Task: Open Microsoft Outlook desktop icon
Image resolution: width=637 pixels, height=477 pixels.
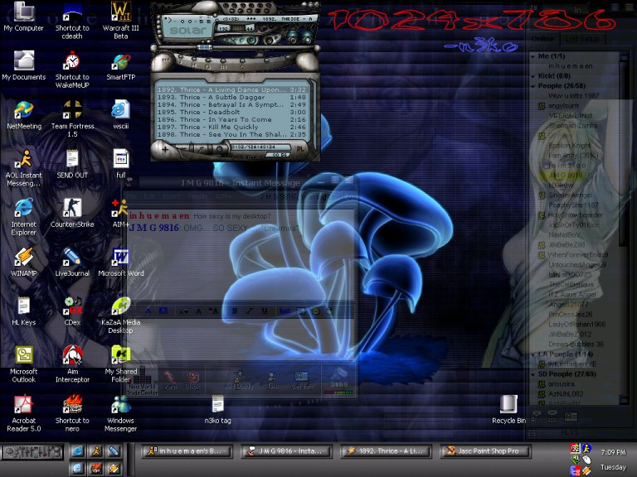Action: tap(23, 364)
